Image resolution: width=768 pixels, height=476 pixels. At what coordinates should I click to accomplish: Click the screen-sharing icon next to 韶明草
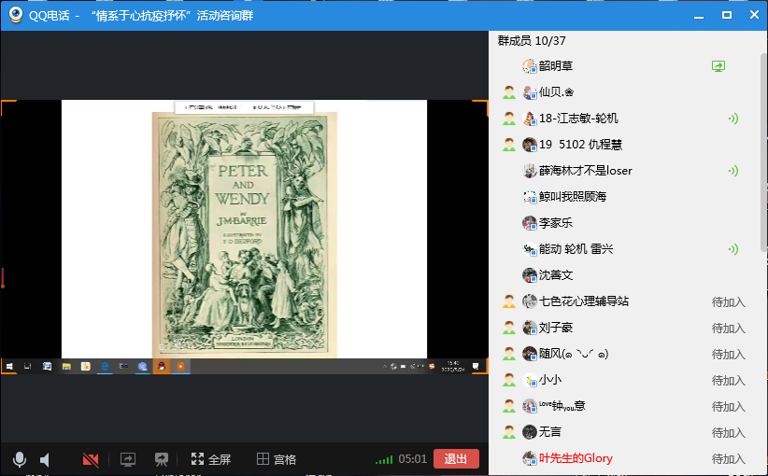[x=718, y=66]
